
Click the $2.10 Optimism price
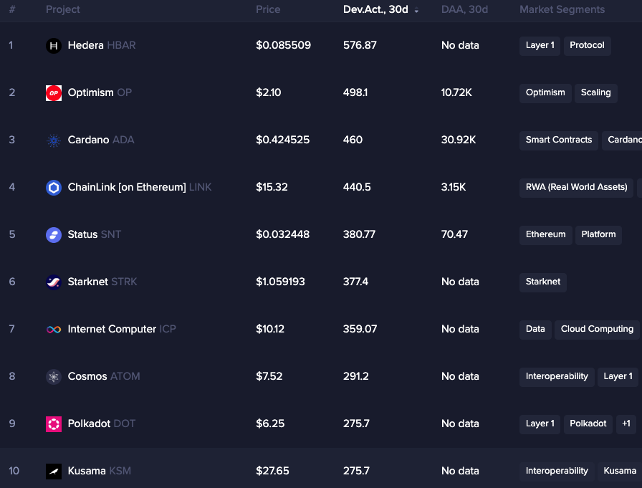[269, 92]
